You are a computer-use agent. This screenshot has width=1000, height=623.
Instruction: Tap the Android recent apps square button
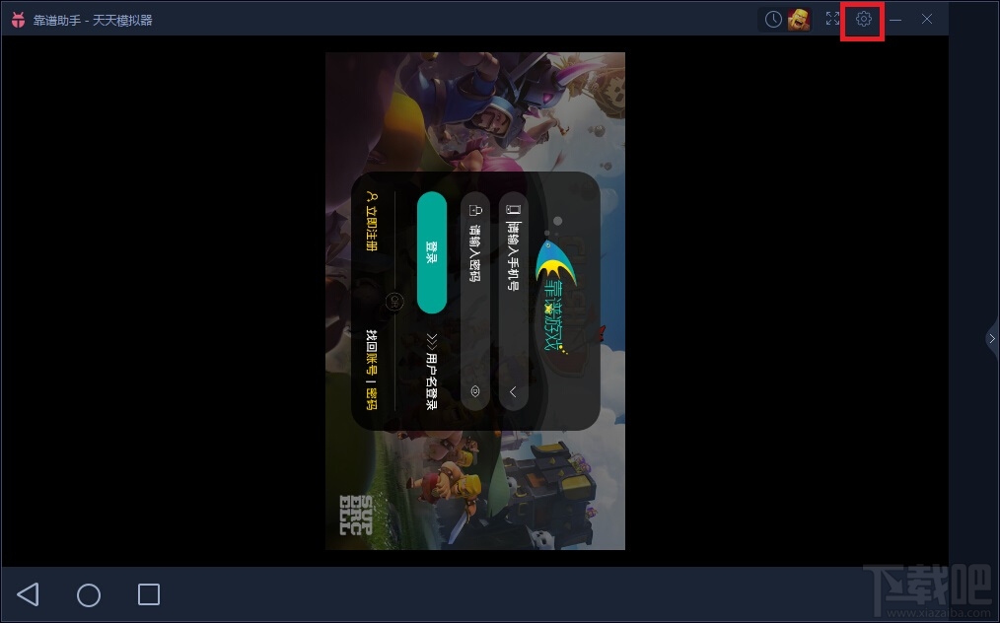149,594
